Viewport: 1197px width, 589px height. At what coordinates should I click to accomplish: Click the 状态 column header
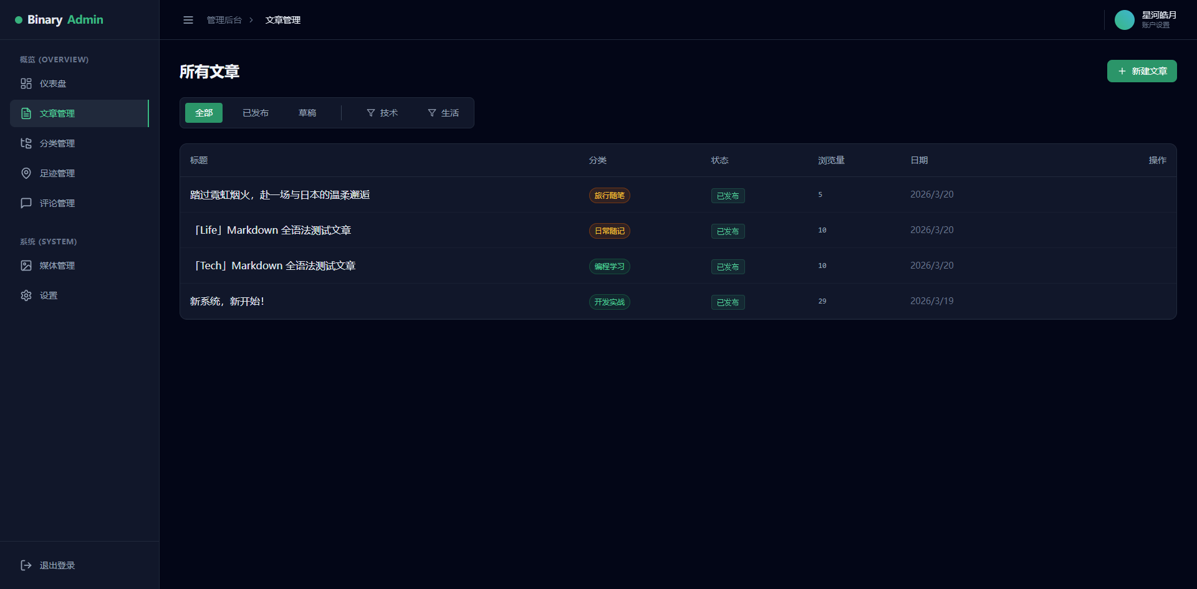point(720,160)
